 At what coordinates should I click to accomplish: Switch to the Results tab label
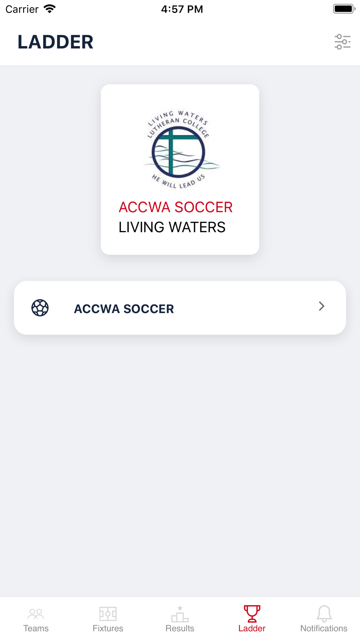tap(180, 628)
